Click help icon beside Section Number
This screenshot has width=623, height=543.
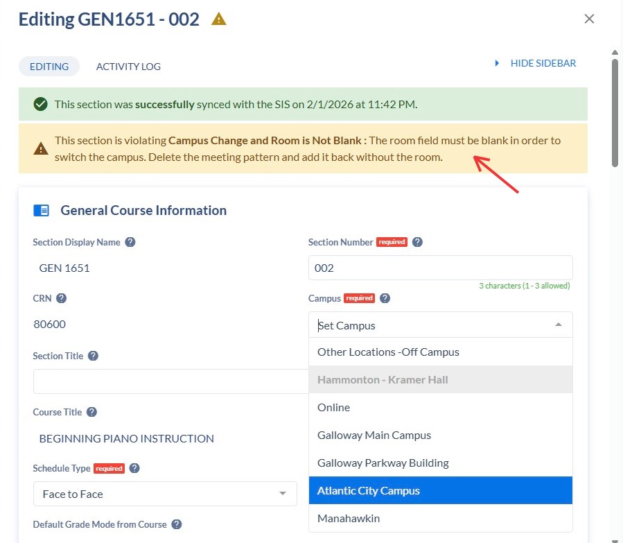(417, 243)
